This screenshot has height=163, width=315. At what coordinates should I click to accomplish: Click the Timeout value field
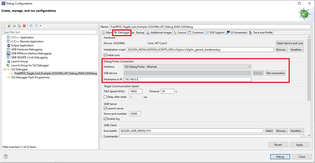click(167, 91)
